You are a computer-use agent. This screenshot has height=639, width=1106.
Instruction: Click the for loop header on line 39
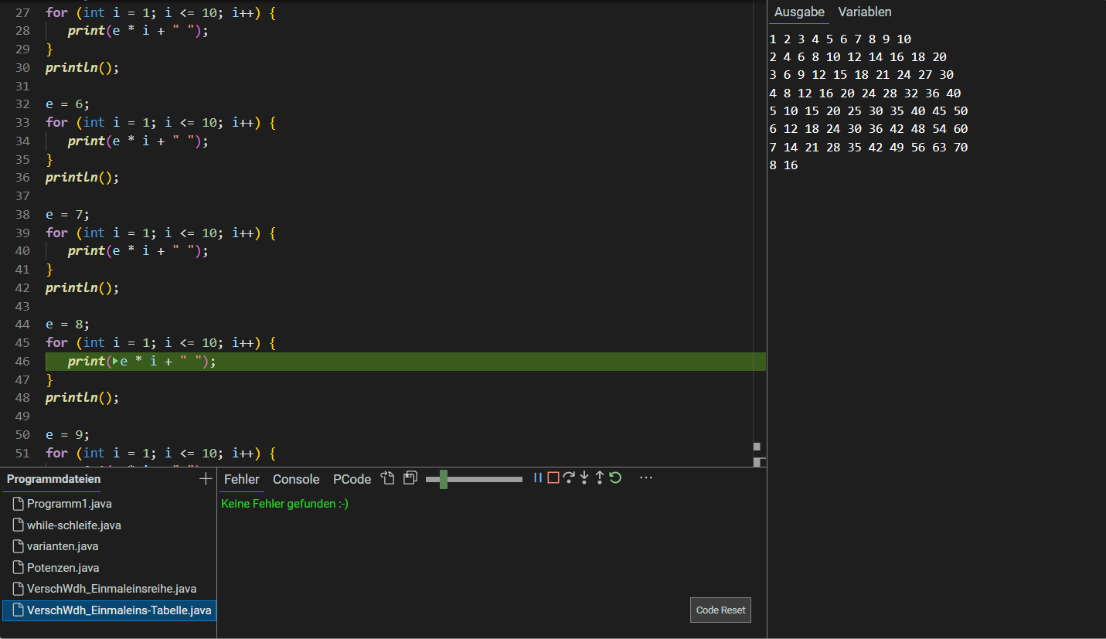(161, 233)
